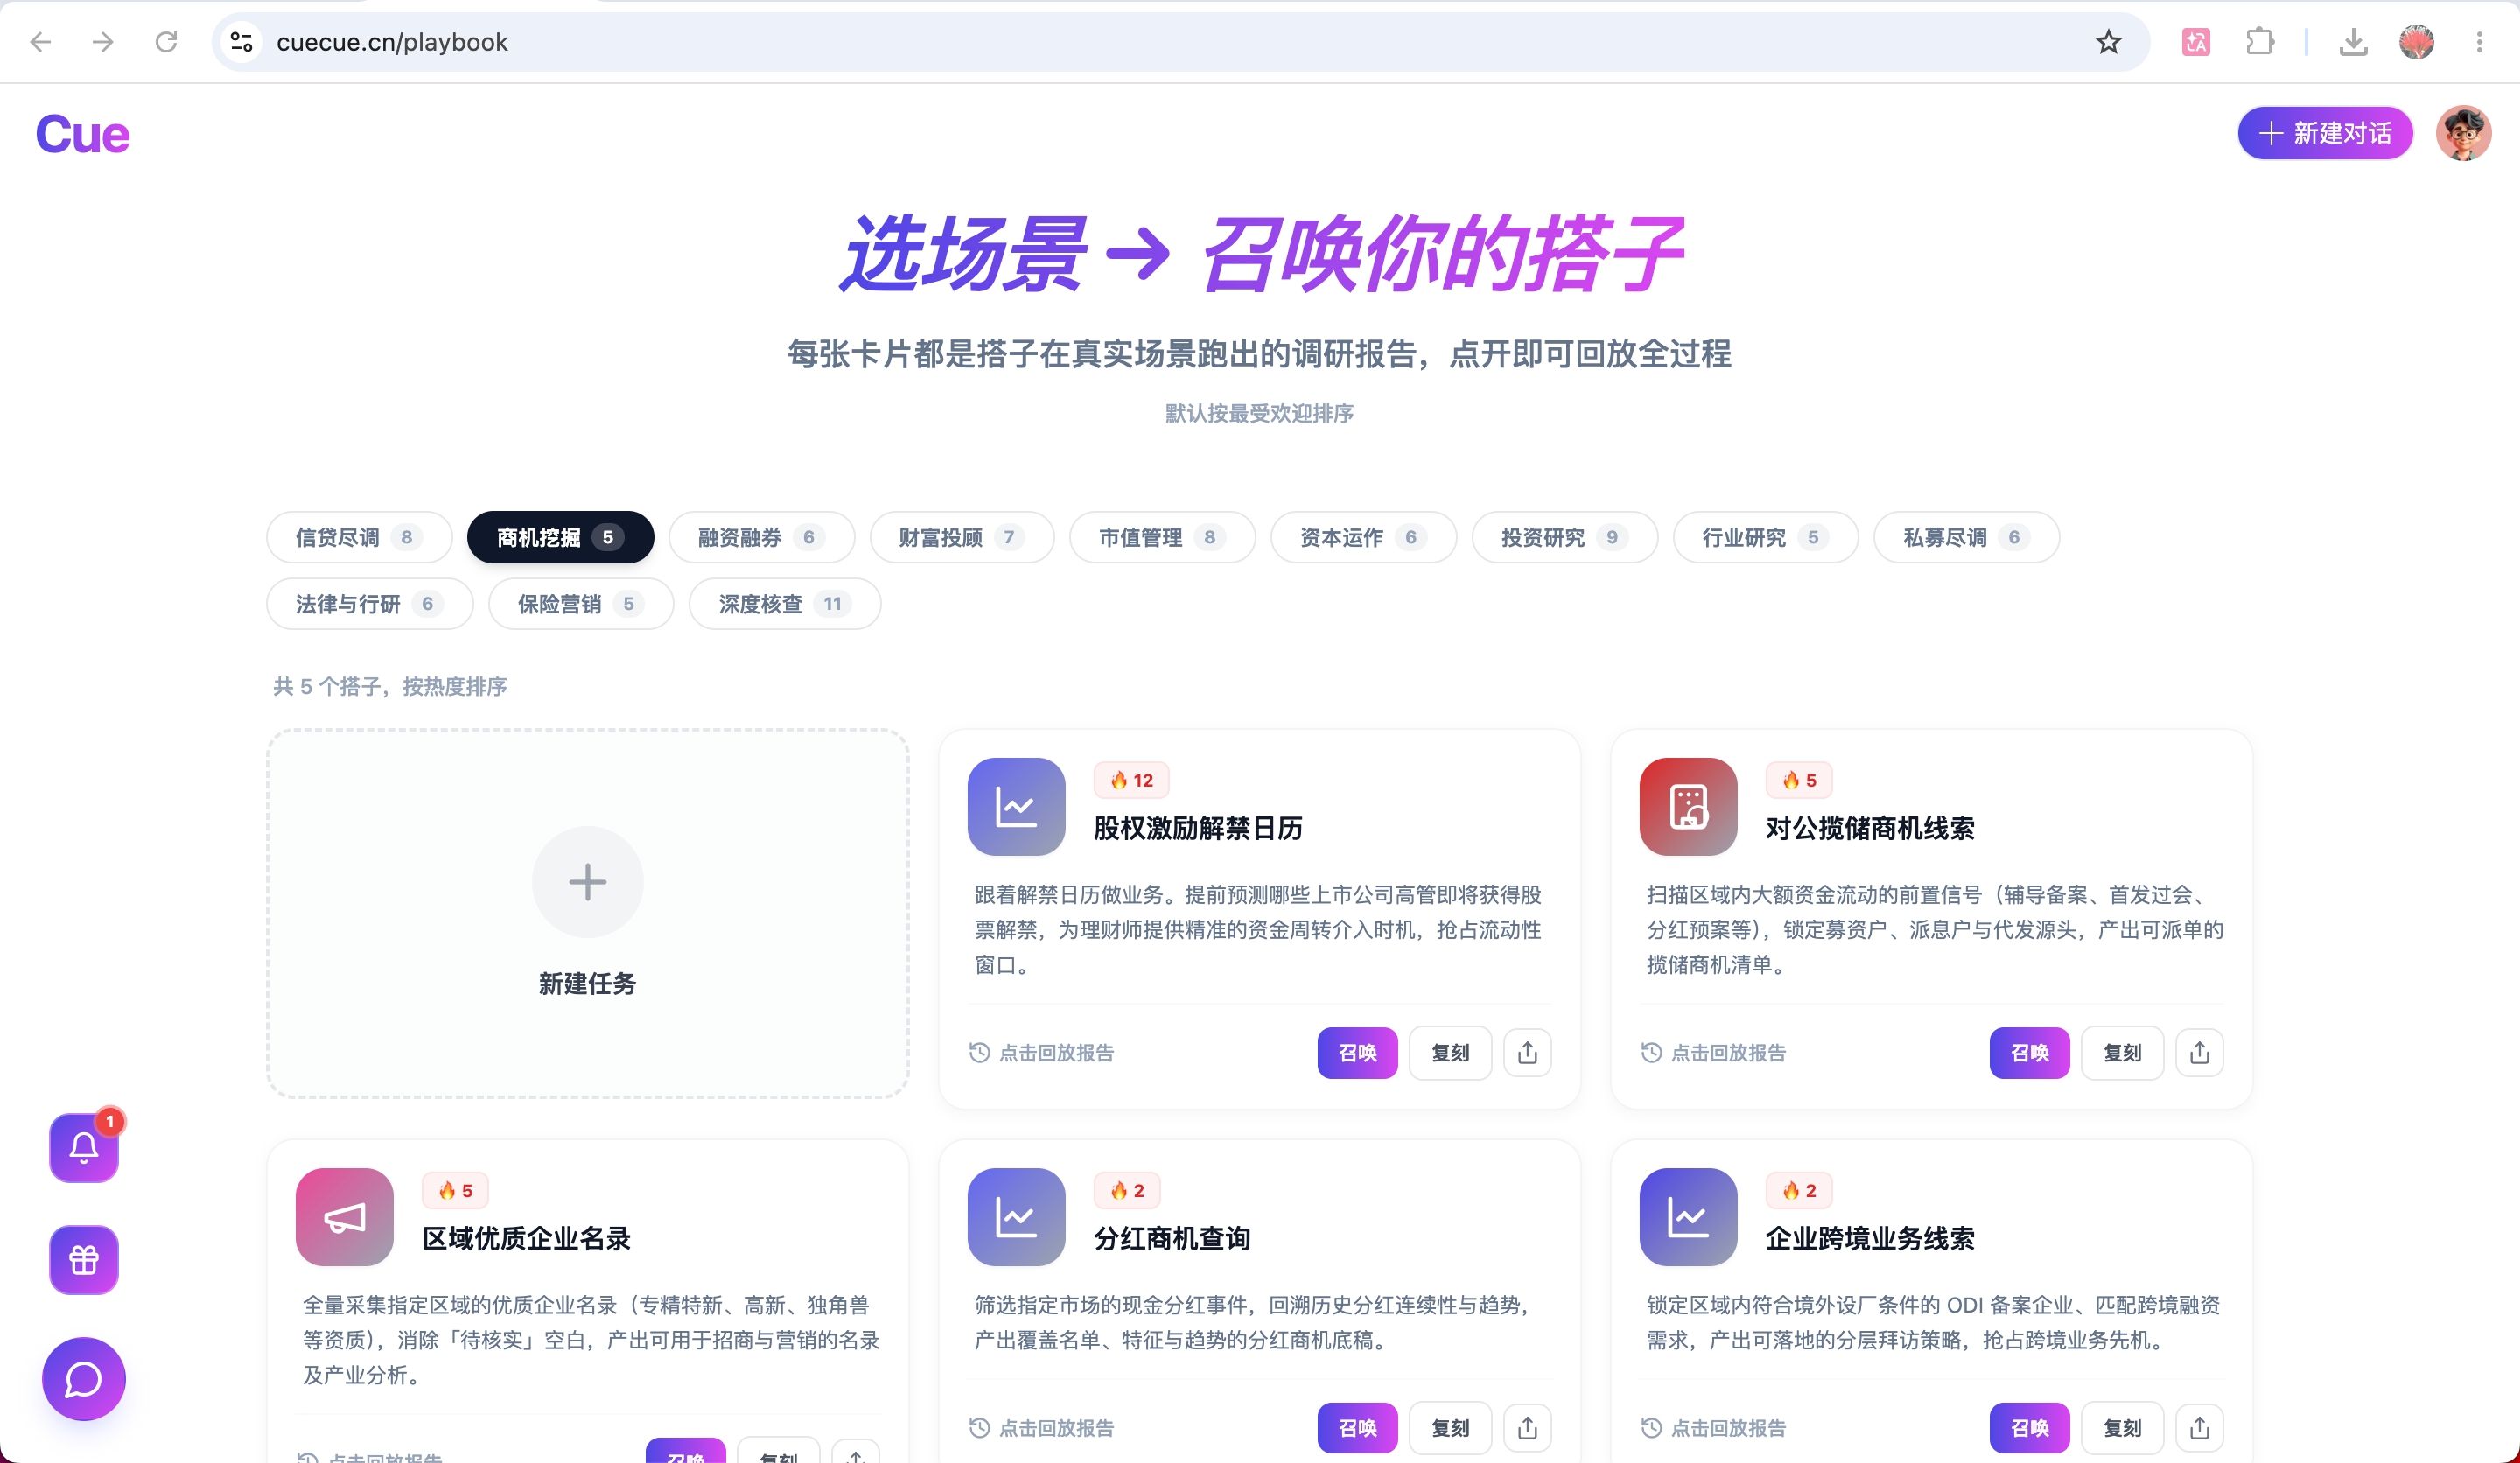Click the plus circle to create new task
This screenshot has height=1463, width=2520.
[x=587, y=882]
